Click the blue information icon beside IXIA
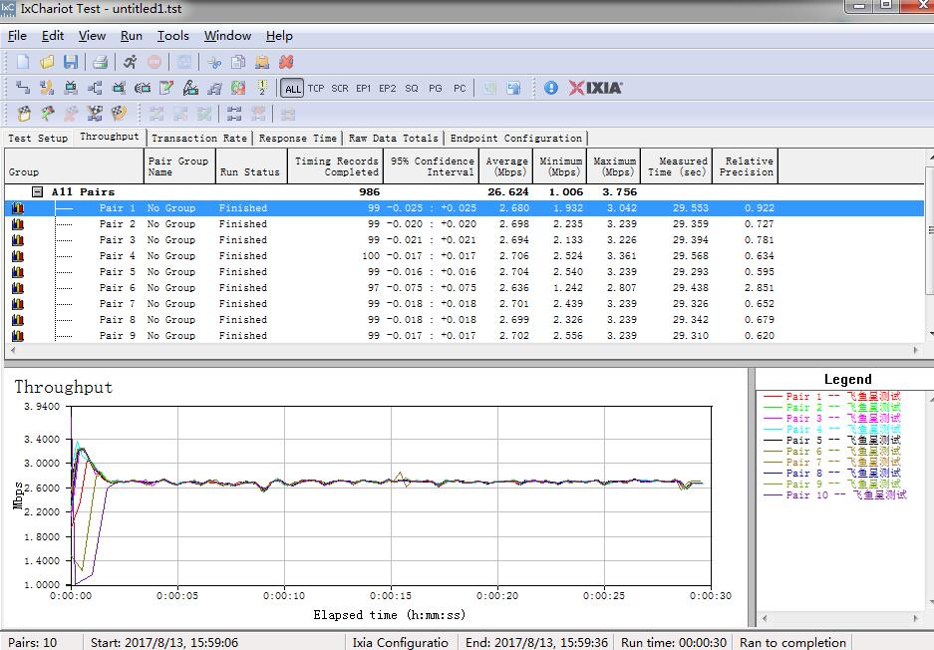Screen dimensions: 934x650 (551, 88)
